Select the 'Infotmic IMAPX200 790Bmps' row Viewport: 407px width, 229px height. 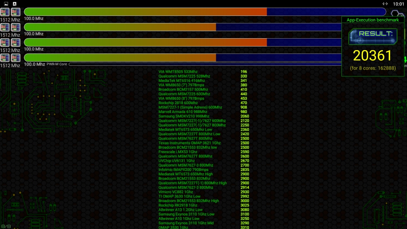(204, 169)
